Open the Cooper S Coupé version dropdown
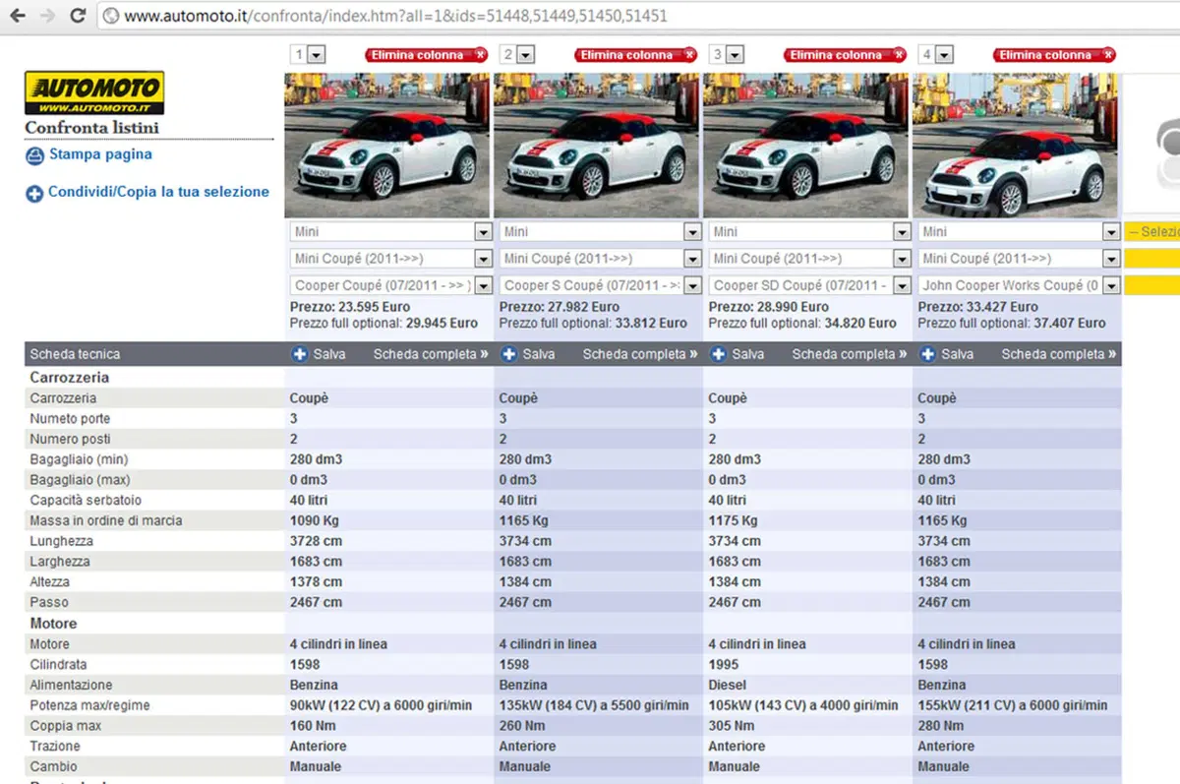 click(x=600, y=285)
